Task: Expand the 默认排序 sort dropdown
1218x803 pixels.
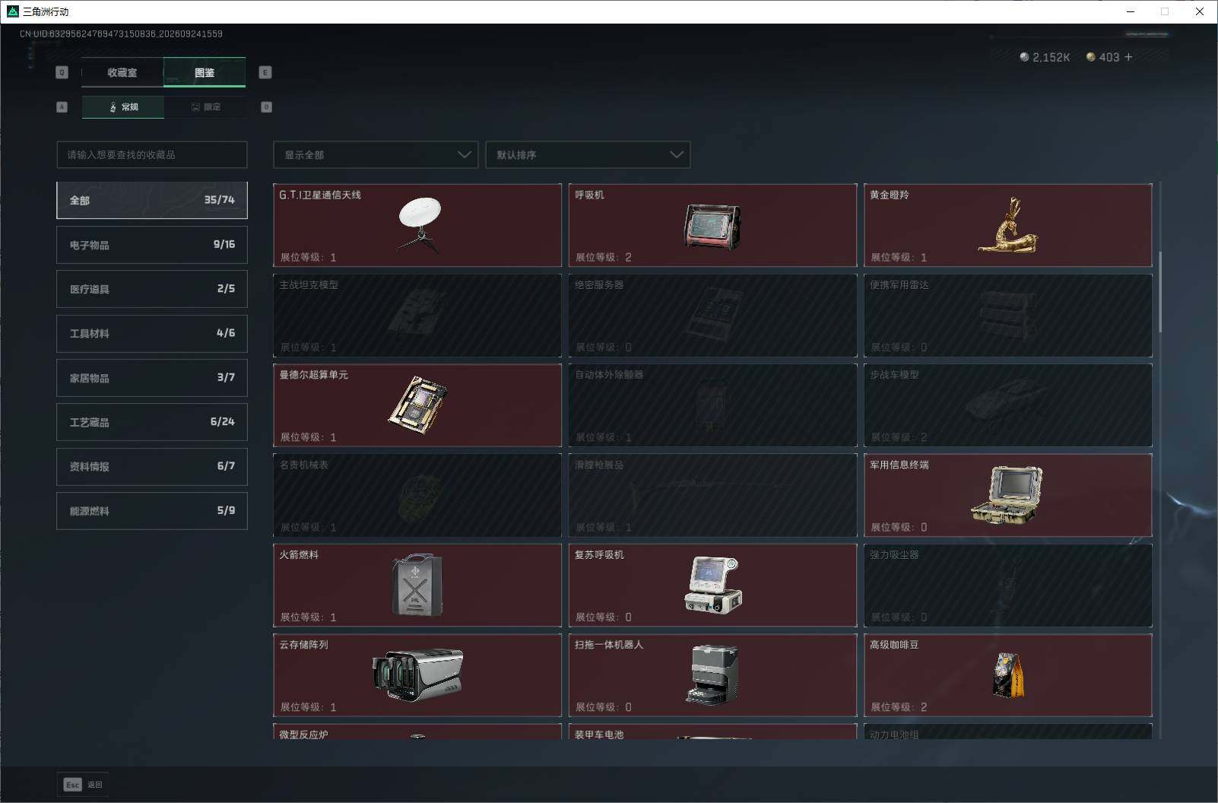Action: click(588, 154)
